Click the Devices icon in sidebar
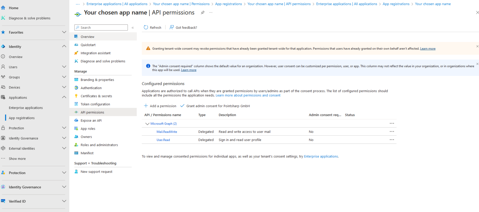 click(x=3, y=87)
